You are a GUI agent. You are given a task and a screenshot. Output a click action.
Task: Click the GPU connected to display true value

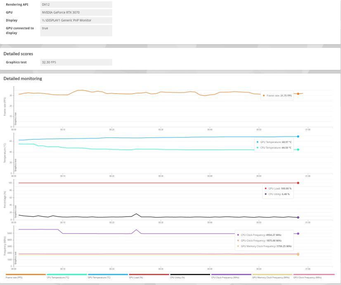pyautogui.click(x=76, y=31)
